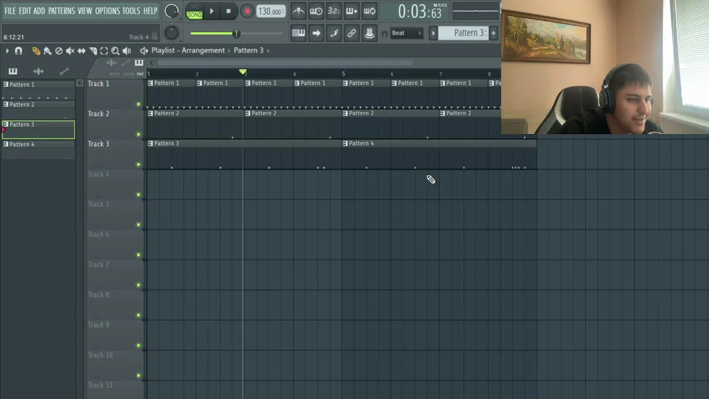This screenshot has width=709, height=399.
Task: Select the Mute tool
Action: tap(70, 51)
